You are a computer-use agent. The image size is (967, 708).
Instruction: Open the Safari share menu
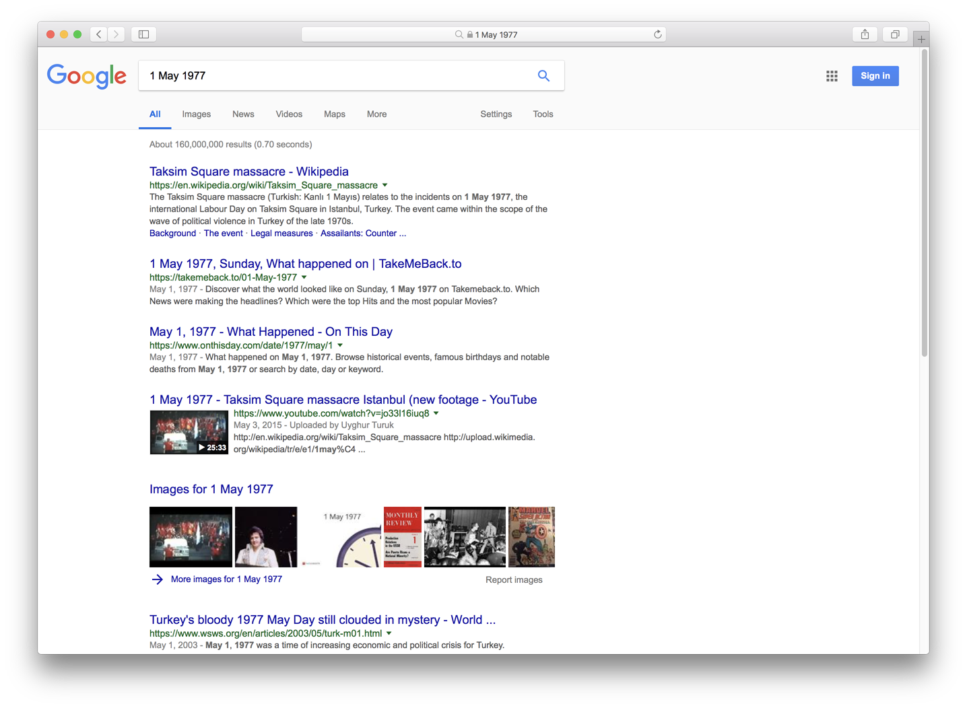[865, 34]
